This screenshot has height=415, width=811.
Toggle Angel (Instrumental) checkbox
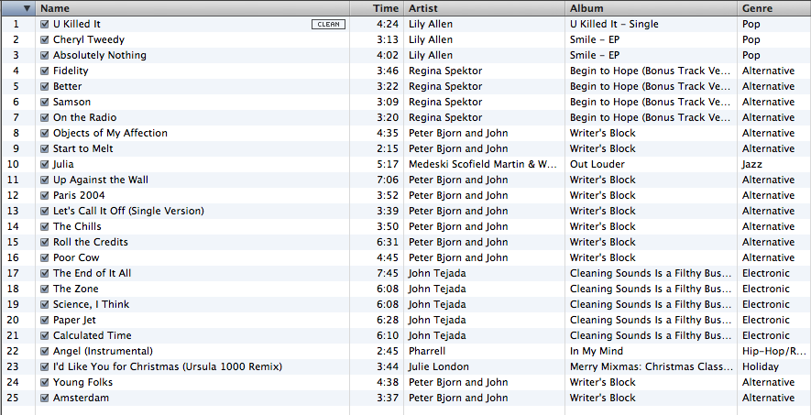click(45, 351)
